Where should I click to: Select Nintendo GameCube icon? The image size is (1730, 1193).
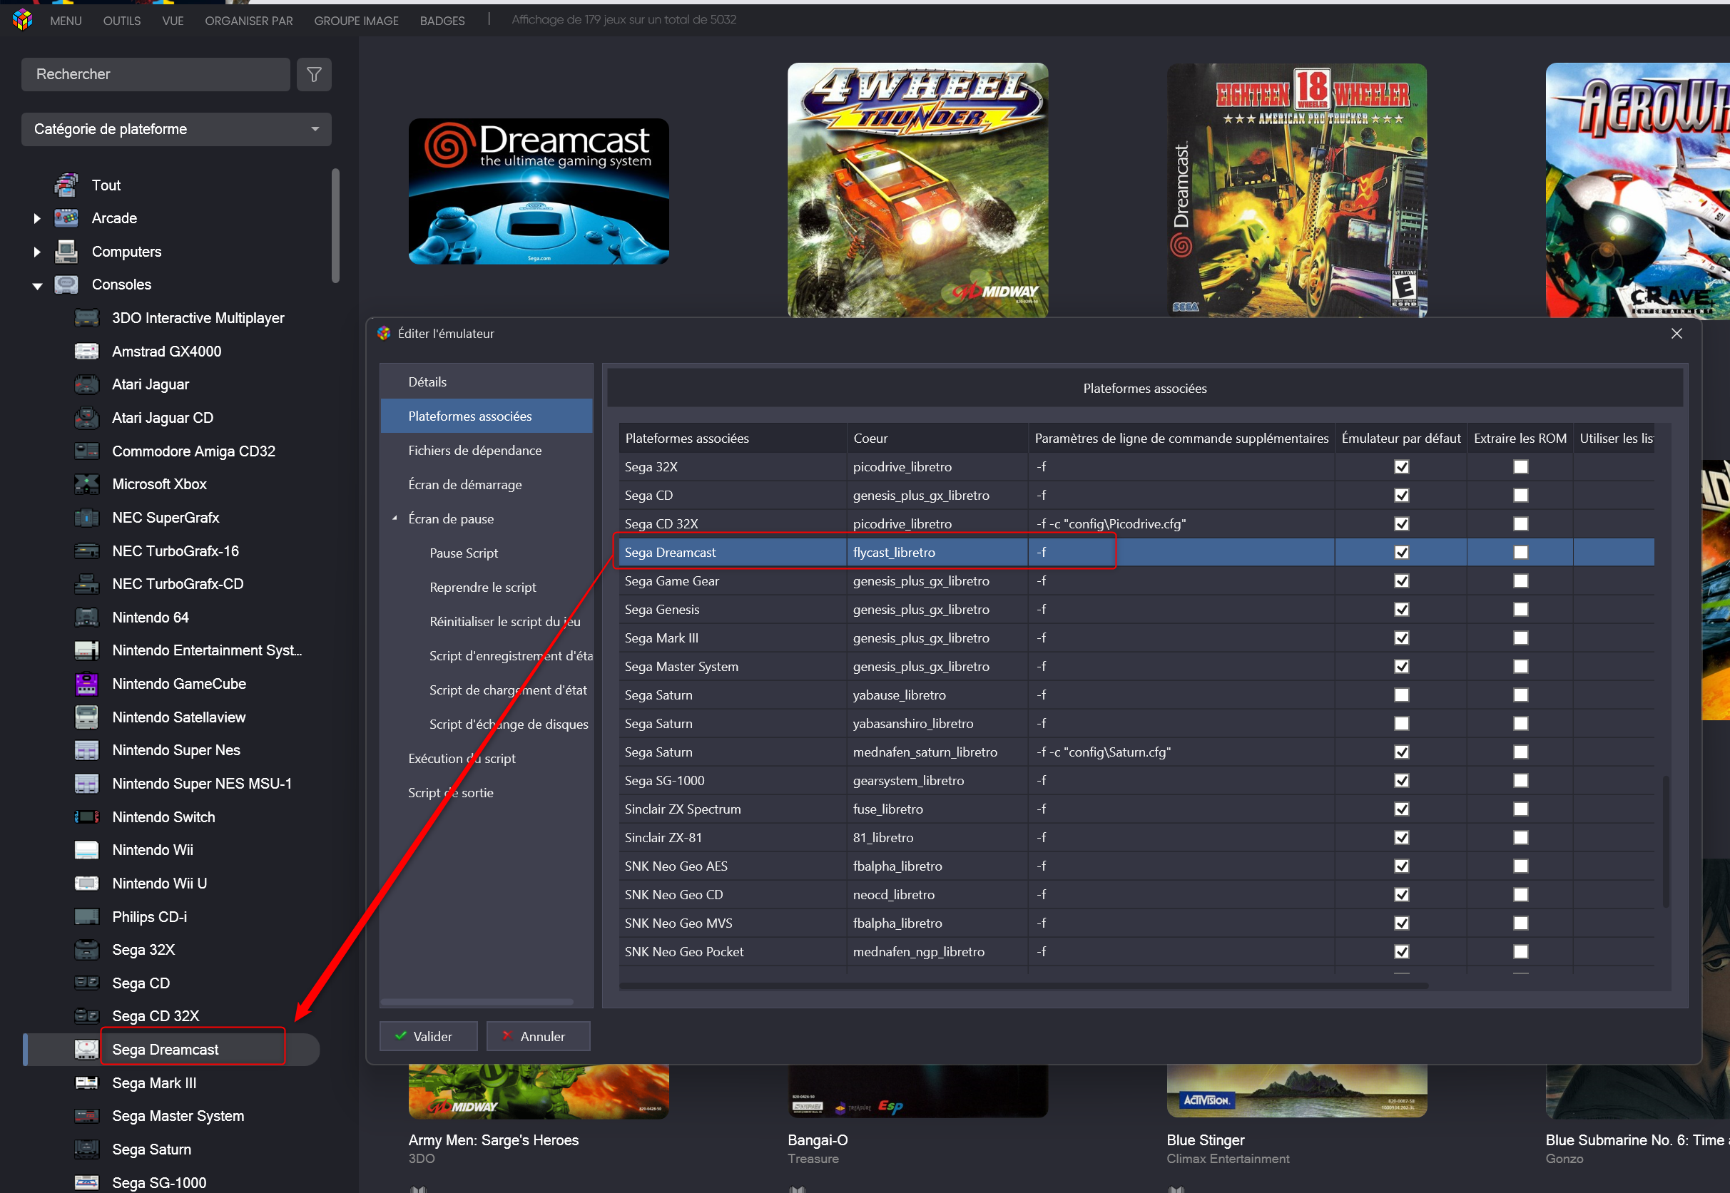(x=87, y=683)
